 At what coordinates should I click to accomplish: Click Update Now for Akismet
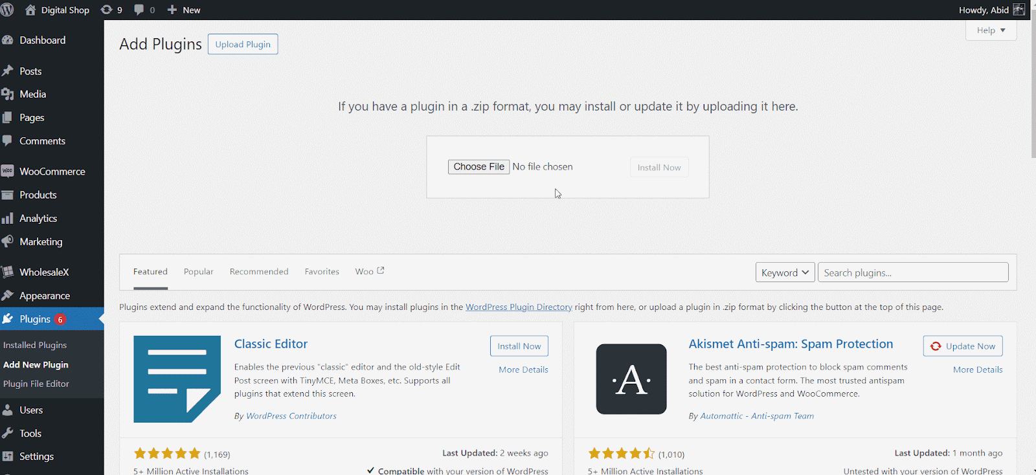click(x=963, y=346)
